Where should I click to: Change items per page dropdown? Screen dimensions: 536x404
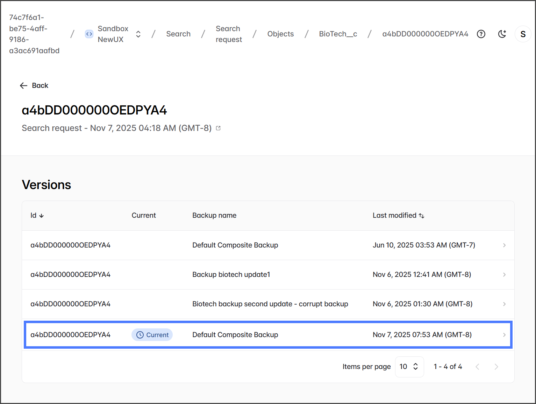point(409,367)
